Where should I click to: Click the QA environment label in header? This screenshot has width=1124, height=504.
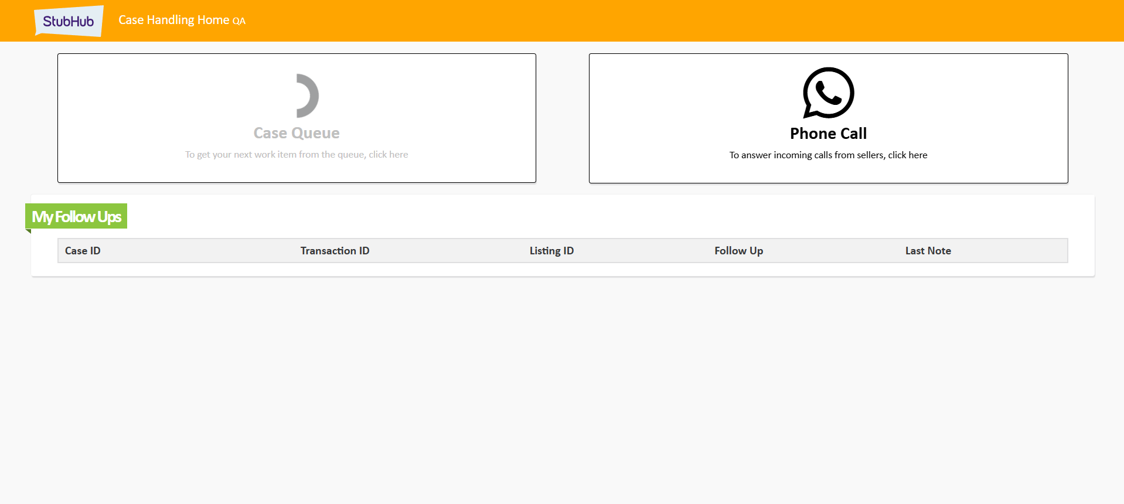point(239,22)
